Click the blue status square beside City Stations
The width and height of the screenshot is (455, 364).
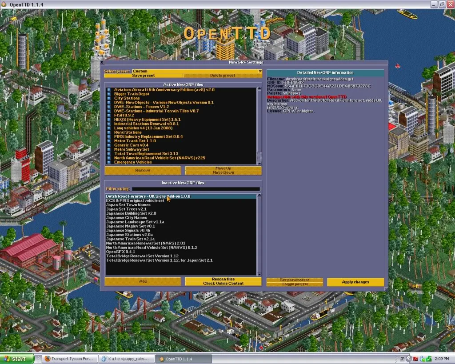tap(109, 98)
